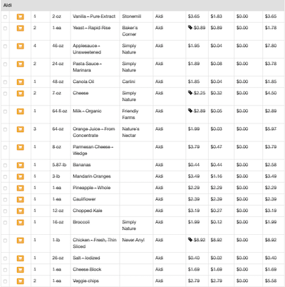Check the Chopped Kale checkbox
This screenshot has width=285, height=287.
pyautogui.click(x=5, y=211)
